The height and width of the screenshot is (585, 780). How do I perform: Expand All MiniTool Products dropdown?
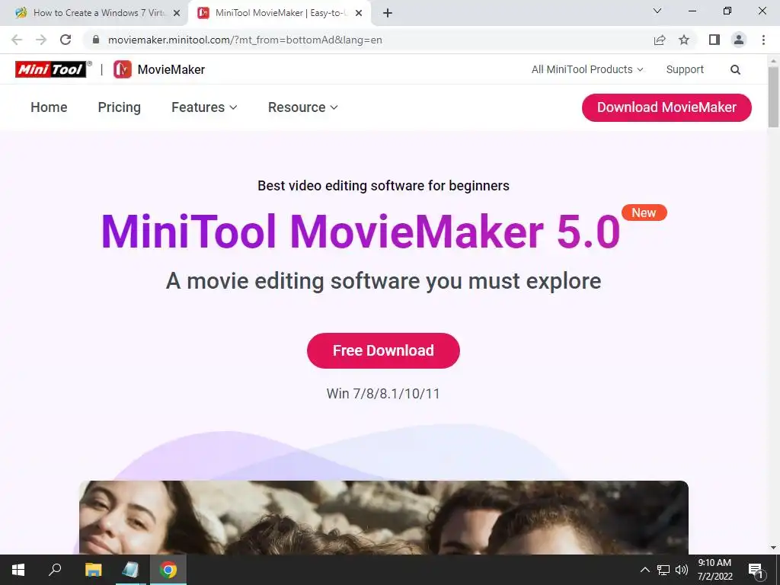587,69
